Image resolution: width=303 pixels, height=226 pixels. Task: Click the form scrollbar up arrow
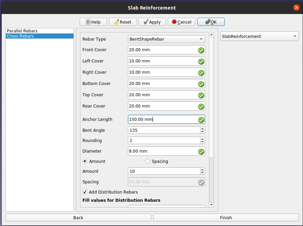(211, 35)
